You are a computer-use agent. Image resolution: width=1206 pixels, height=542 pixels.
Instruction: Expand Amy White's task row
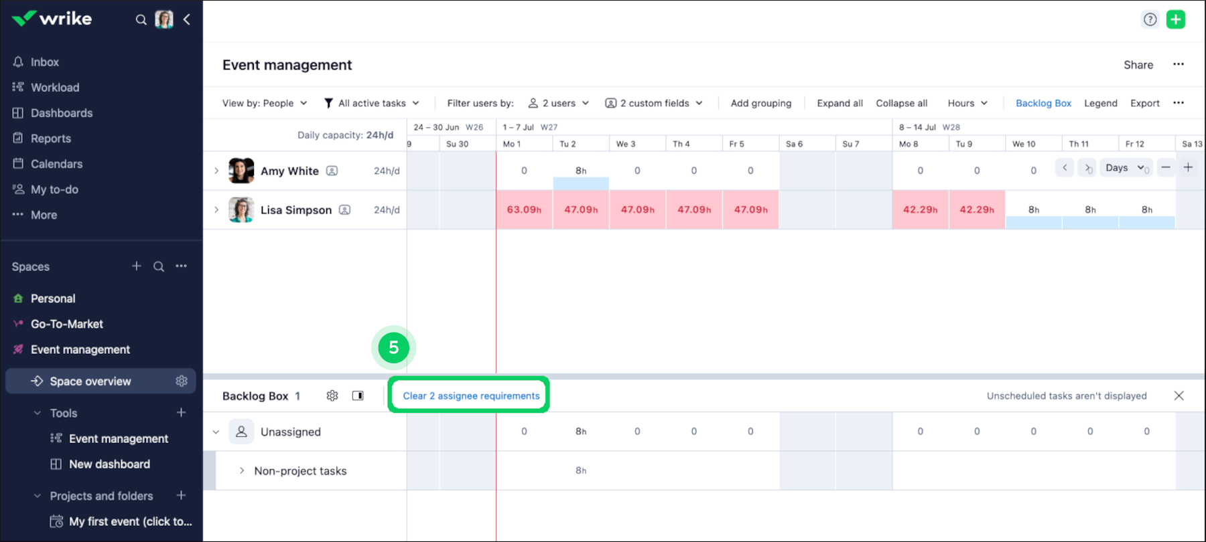pos(216,171)
